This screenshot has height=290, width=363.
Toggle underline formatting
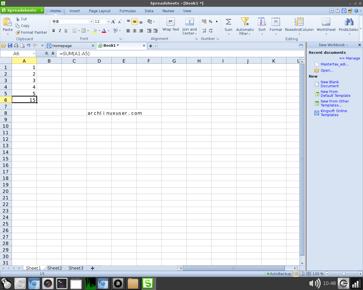coord(66,31)
